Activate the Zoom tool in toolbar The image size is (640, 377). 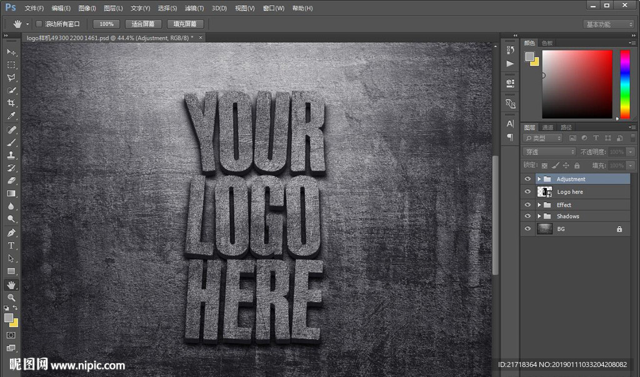pos(11,298)
